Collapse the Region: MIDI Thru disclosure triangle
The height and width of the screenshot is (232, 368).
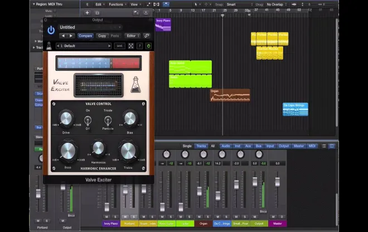tap(34, 4)
